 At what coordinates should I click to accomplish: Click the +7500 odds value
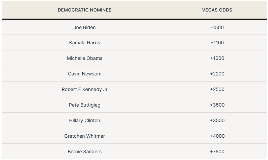217,152
